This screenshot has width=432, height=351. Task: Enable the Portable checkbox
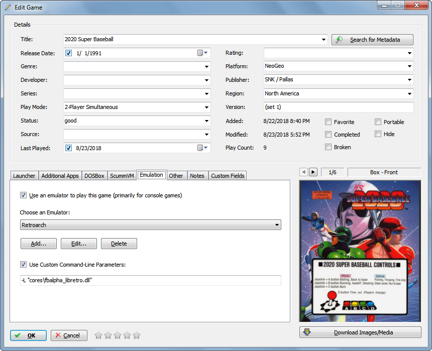[378, 122]
